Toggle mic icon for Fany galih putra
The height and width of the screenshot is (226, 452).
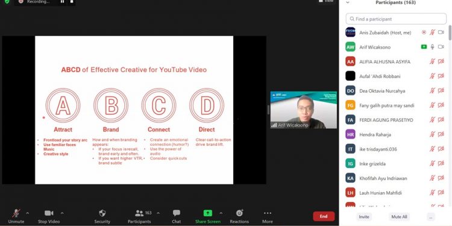point(432,105)
